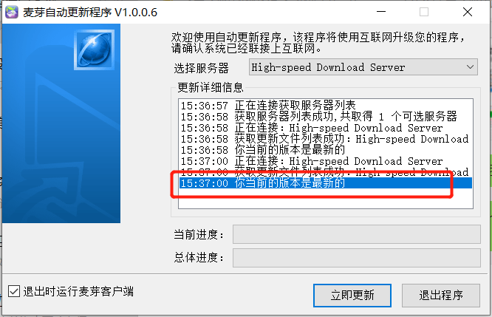
Task: Select log line 15:36:58 正在连接 High-speed Download Server
Action: click(x=326, y=128)
